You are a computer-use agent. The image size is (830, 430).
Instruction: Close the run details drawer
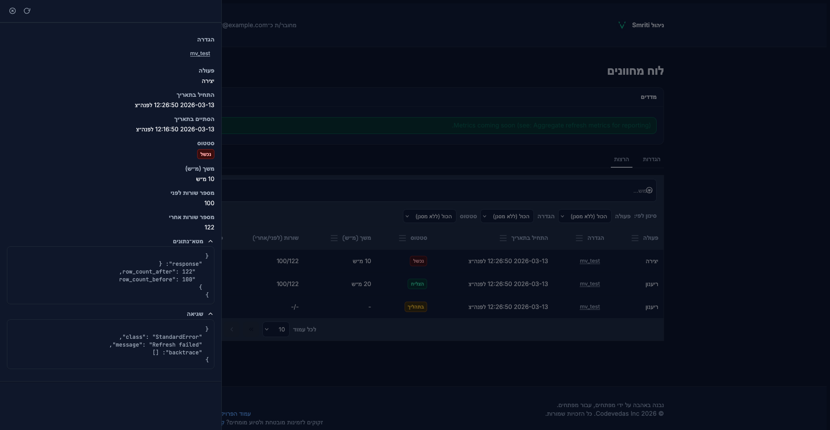[13, 11]
